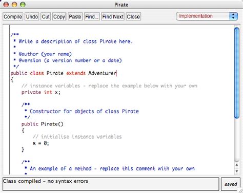Click 'Write a description of class Pirate here.'
This screenshot has height=193, width=243.
[x=75, y=41]
